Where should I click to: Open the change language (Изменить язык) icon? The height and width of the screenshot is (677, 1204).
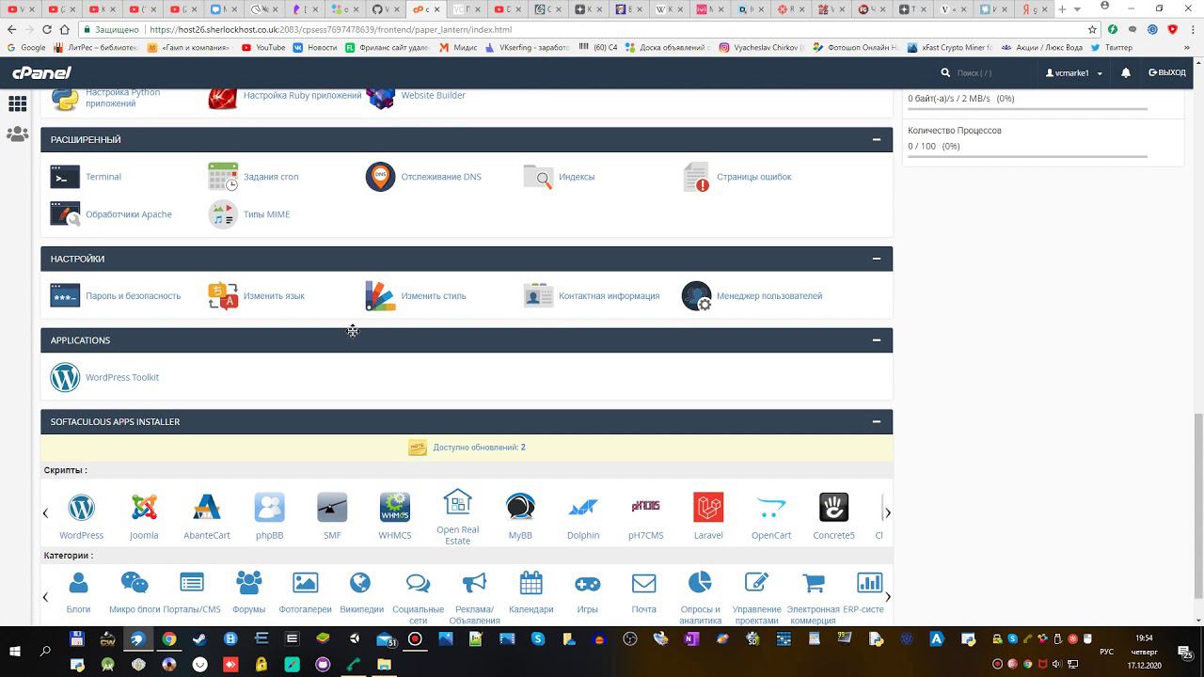point(223,295)
